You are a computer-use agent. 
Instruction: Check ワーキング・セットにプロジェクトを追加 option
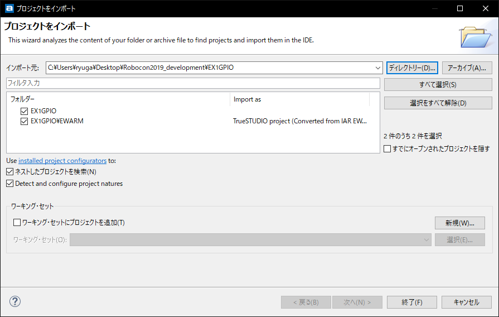click(17, 222)
